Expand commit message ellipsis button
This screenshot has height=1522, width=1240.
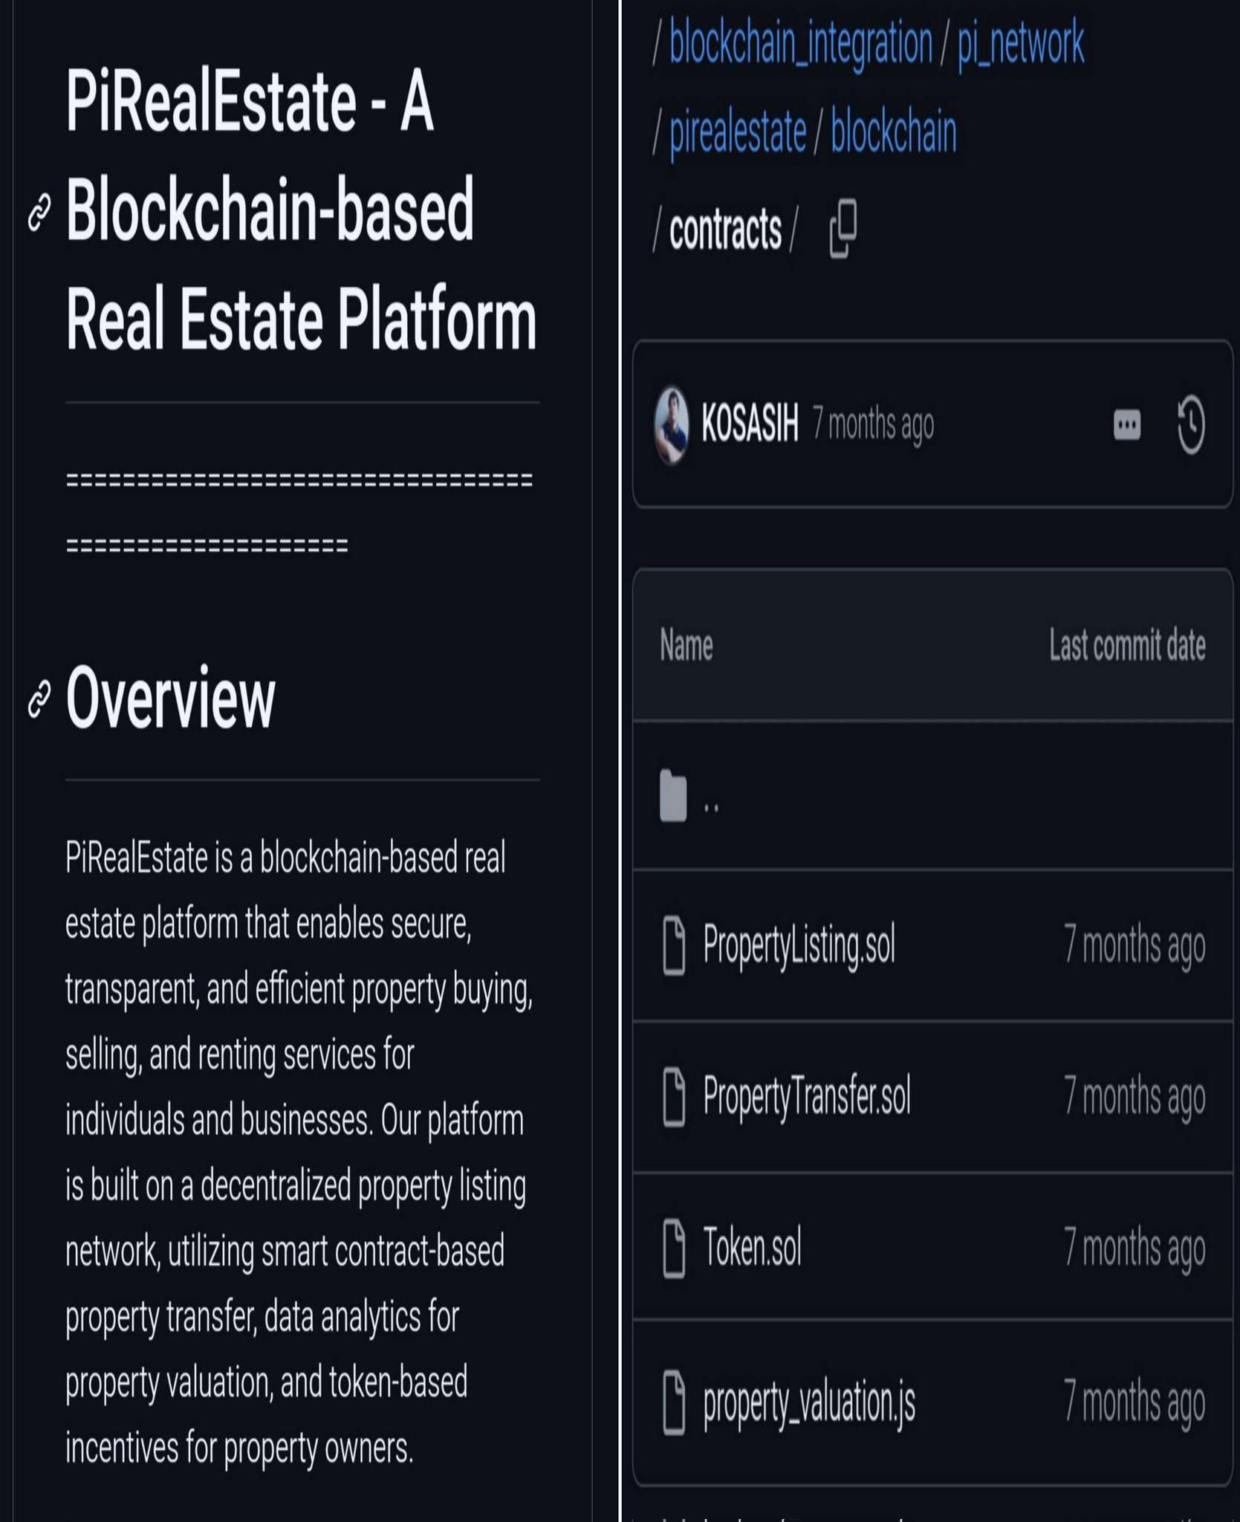[1126, 425]
